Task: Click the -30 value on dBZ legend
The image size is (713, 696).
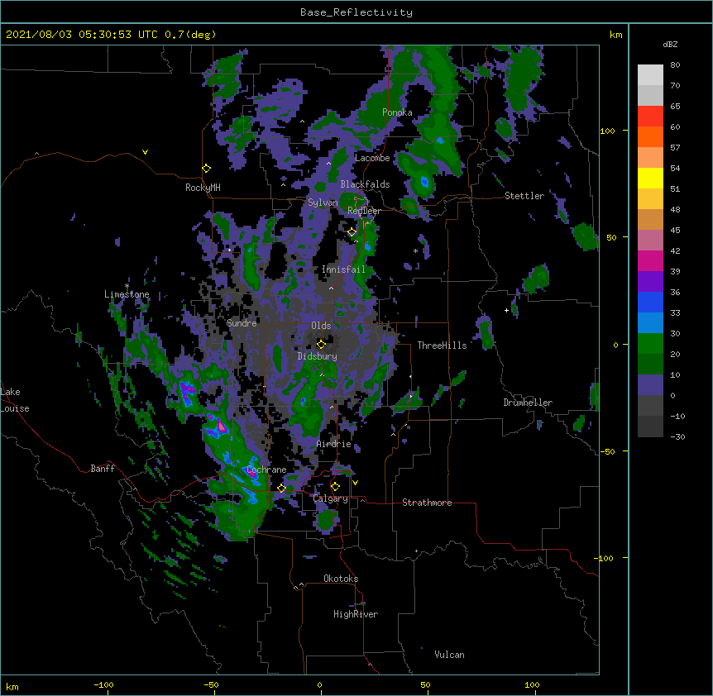Action: pyautogui.click(x=677, y=436)
